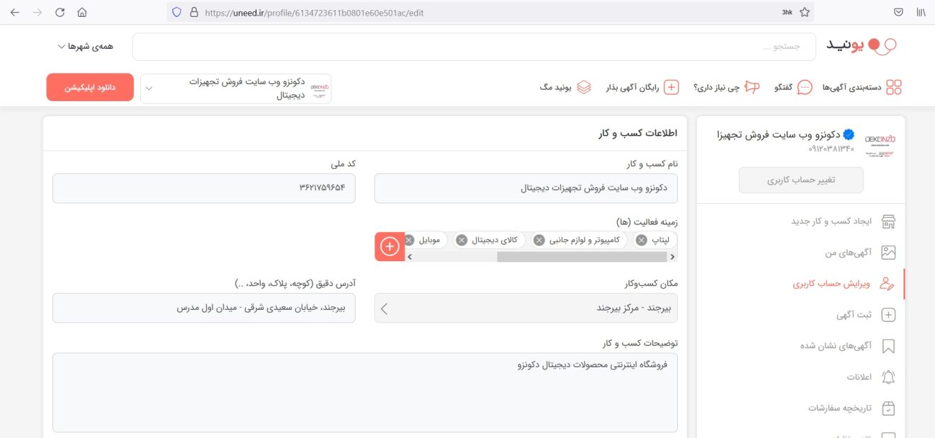The height and width of the screenshot is (438, 935).
Task: Remove the لپتاپ activity tag
Action: (641, 240)
